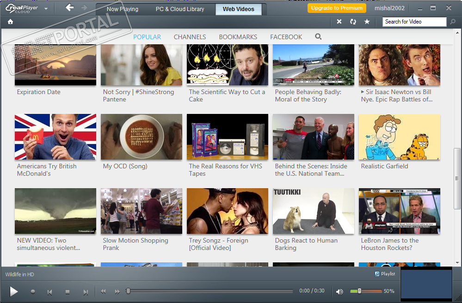Play the Wildlife in HD clip
The width and height of the screenshot is (462, 303).
[13, 291]
